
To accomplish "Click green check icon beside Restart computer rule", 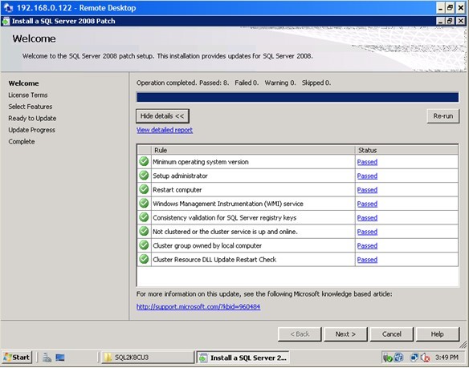I will click(x=144, y=189).
